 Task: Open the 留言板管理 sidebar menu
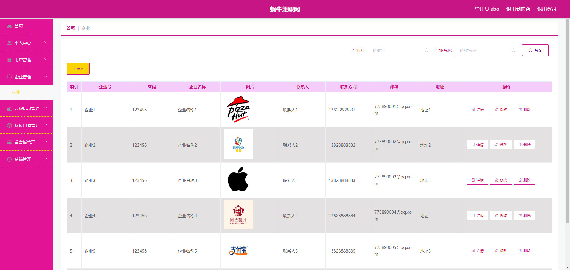coord(27,142)
